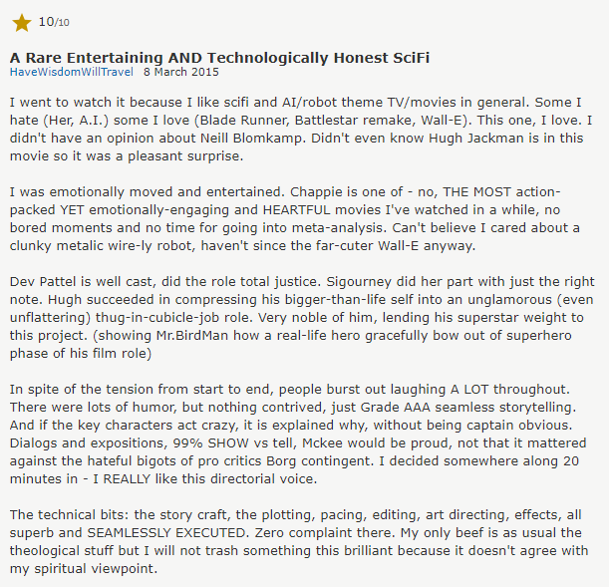This screenshot has height=587, width=609.
Task: Click the 8 March 2015 review date
Action: [181, 72]
